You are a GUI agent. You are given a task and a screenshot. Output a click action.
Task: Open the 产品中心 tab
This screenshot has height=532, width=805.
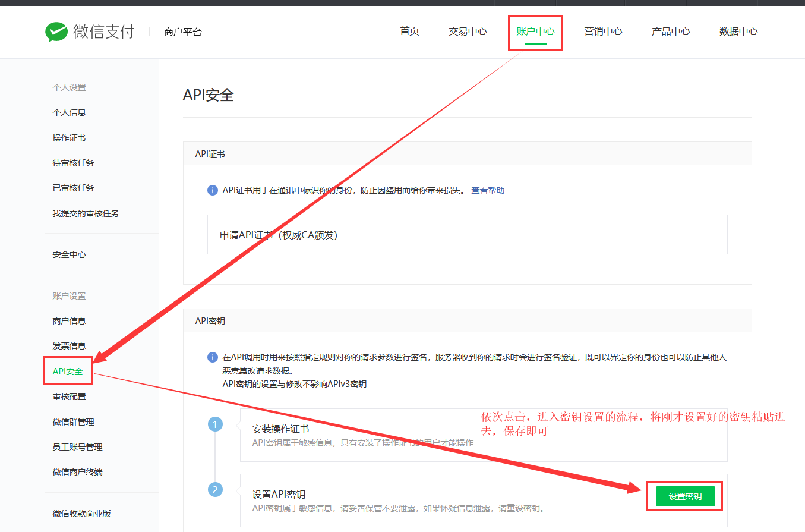tap(671, 32)
